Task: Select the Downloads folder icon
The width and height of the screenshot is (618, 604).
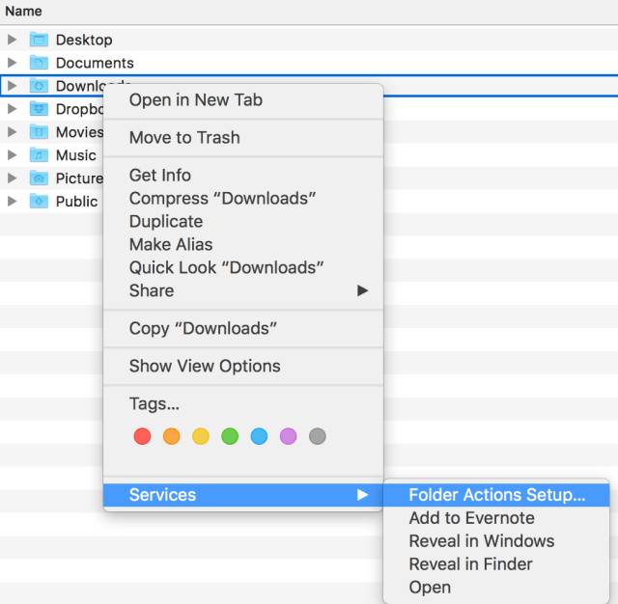Action: [39, 86]
